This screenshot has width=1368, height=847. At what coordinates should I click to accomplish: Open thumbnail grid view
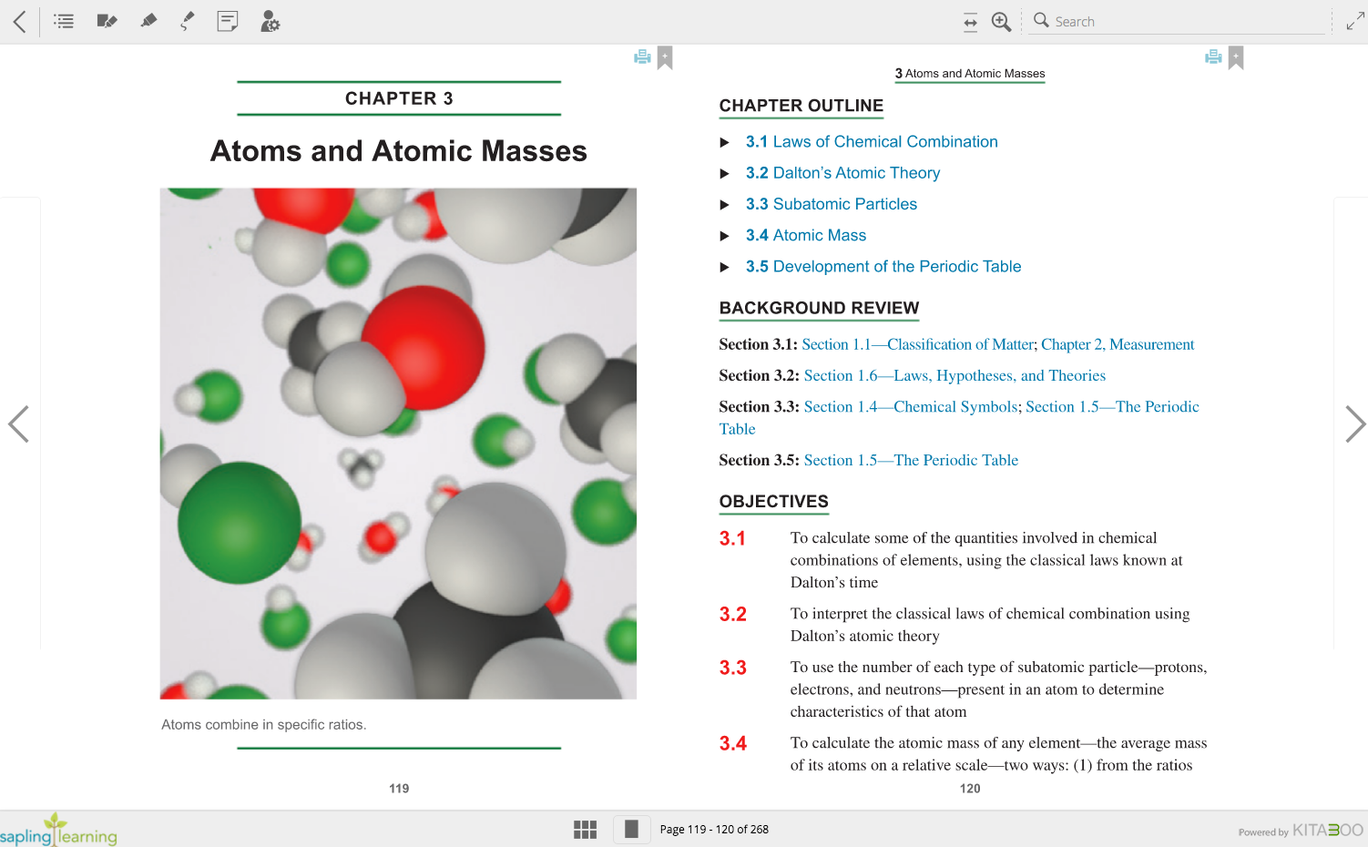(585, 829)
